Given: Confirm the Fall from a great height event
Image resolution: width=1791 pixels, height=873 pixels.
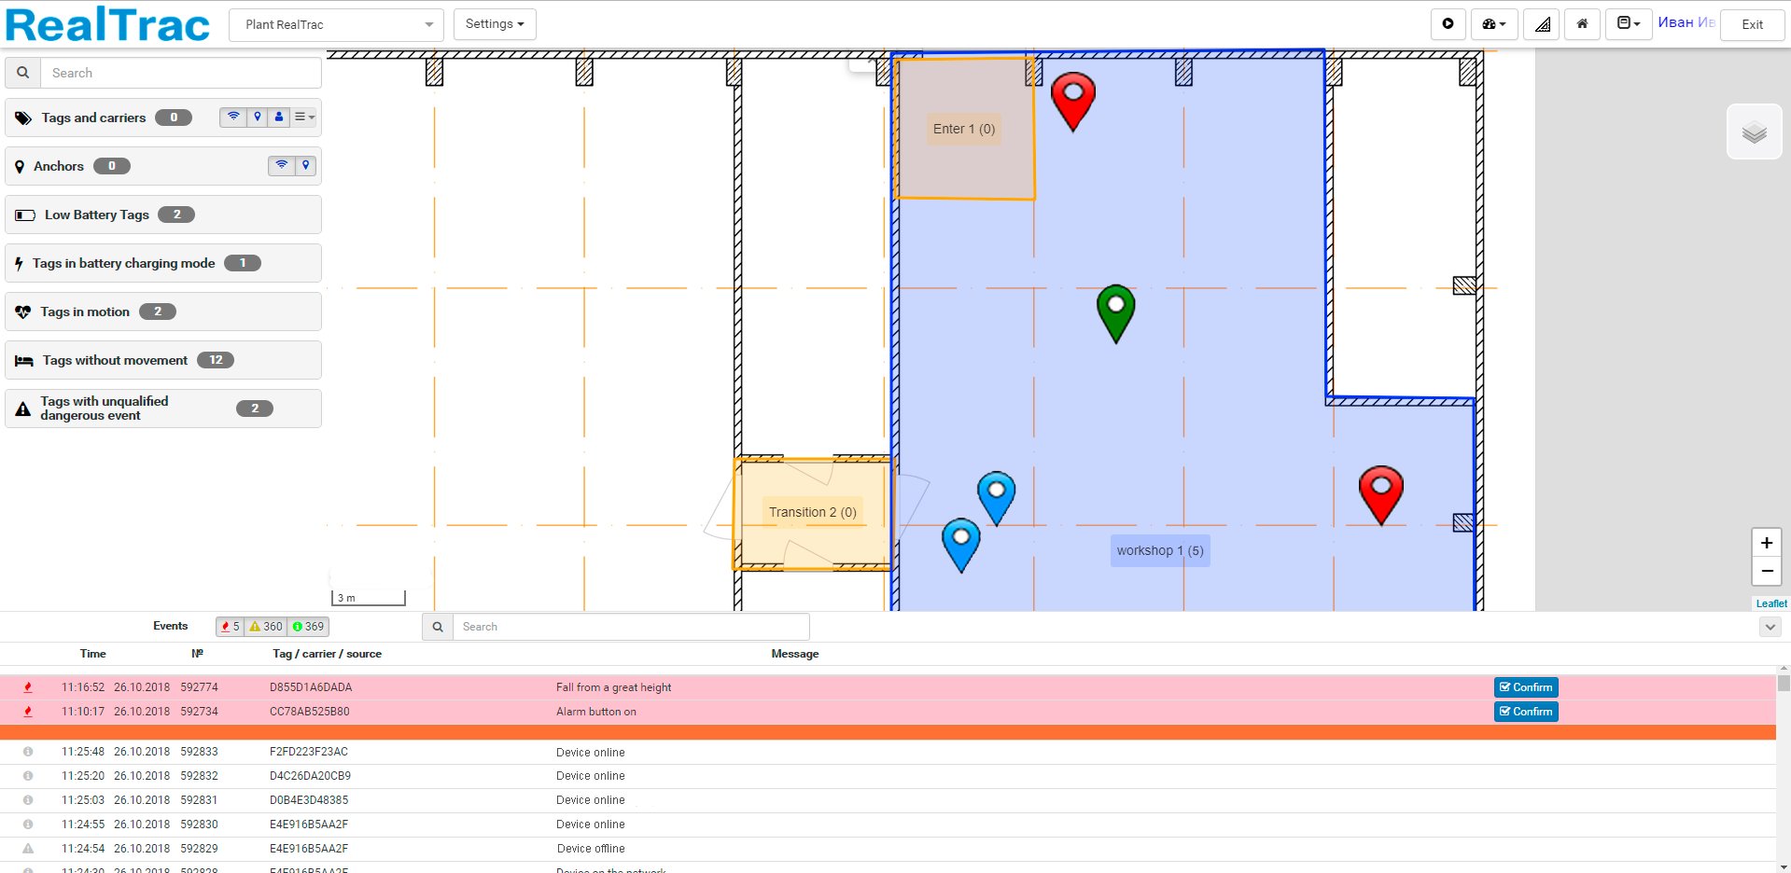Looking at the screenshot, I should tap(1526, 687).
